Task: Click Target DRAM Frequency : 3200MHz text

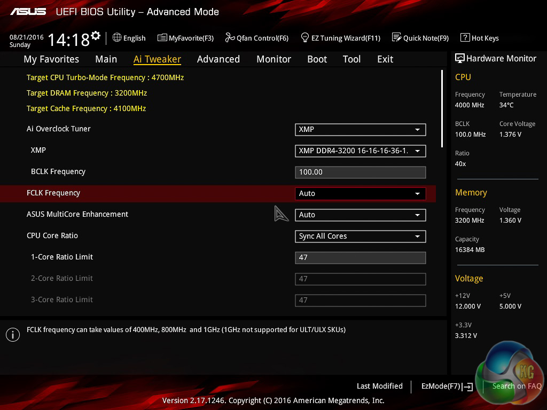Action: click(87, 93)
